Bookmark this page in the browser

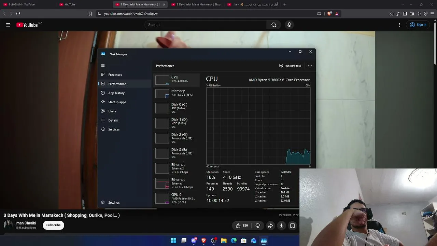(x=90, y=14)
